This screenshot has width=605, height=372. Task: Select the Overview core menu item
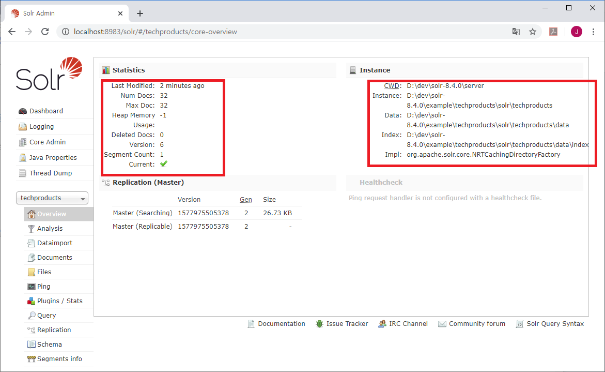pos(59,214)
